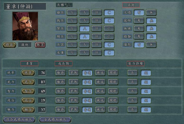The height and width of the screenshot is (124, 184).
Task: Enable 大喝 with the 有 button
Action: click(x=139, y=12)
